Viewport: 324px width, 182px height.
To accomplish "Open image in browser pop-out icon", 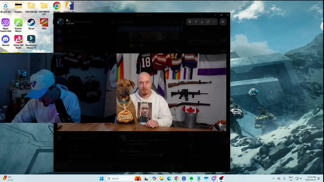I will click(x=208, y=22).
